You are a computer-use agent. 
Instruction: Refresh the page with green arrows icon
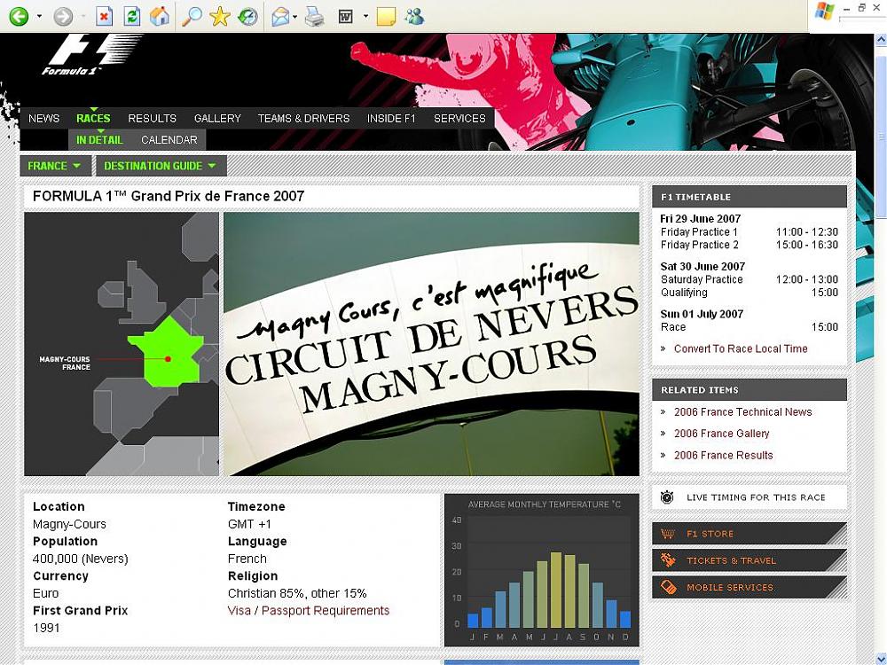coord(132,16)
